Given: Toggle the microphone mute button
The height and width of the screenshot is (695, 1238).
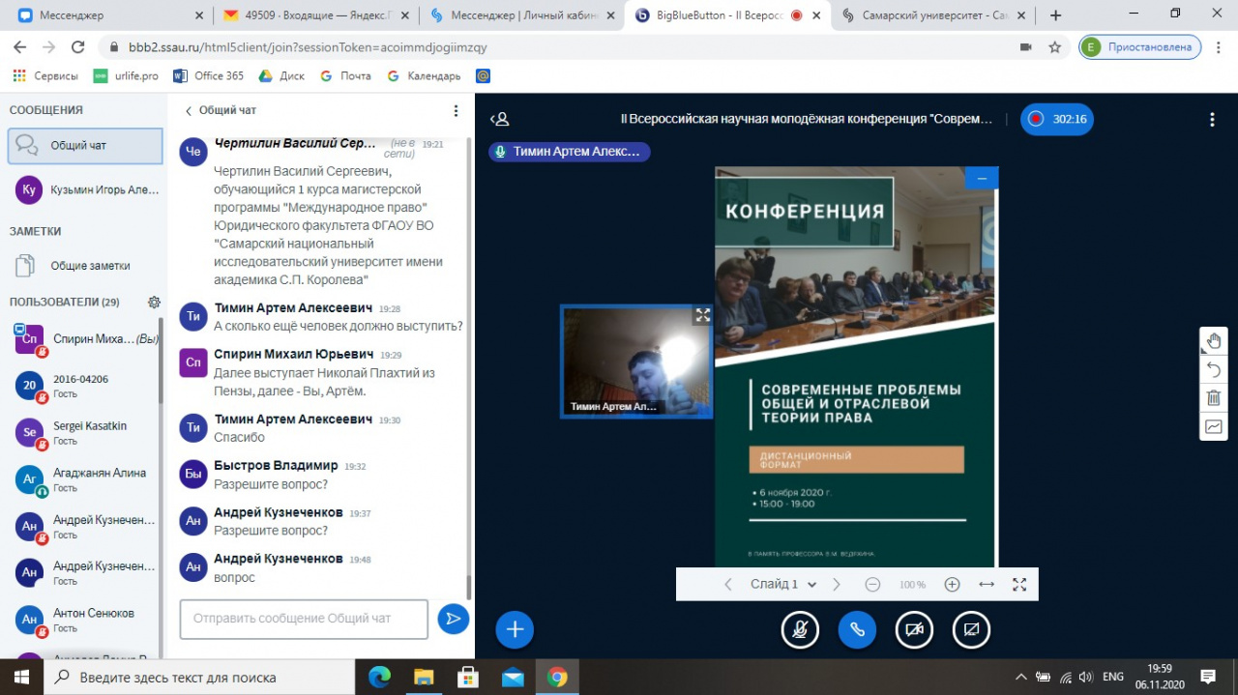Looking at the screenshot, I should pyautogui.click(x=800, y=630).
